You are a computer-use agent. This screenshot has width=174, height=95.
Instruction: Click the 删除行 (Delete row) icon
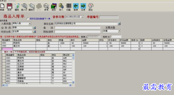32,7
